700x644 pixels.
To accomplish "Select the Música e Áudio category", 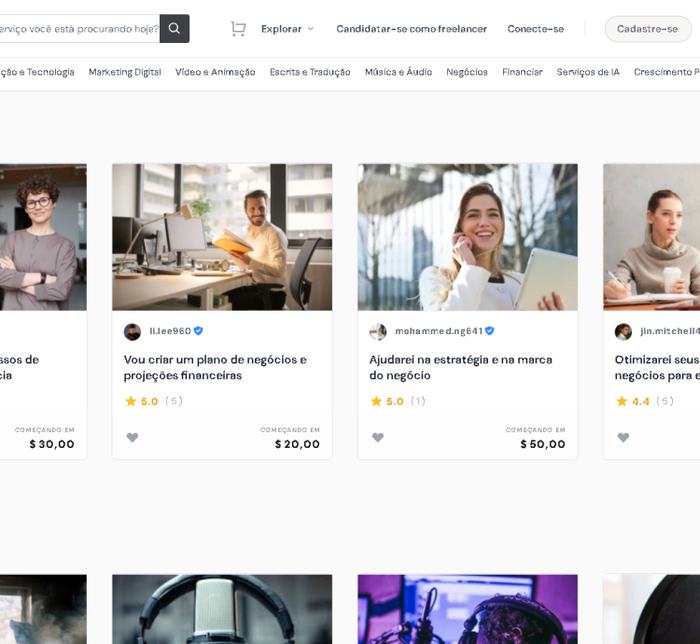I will tap(399, 72).
